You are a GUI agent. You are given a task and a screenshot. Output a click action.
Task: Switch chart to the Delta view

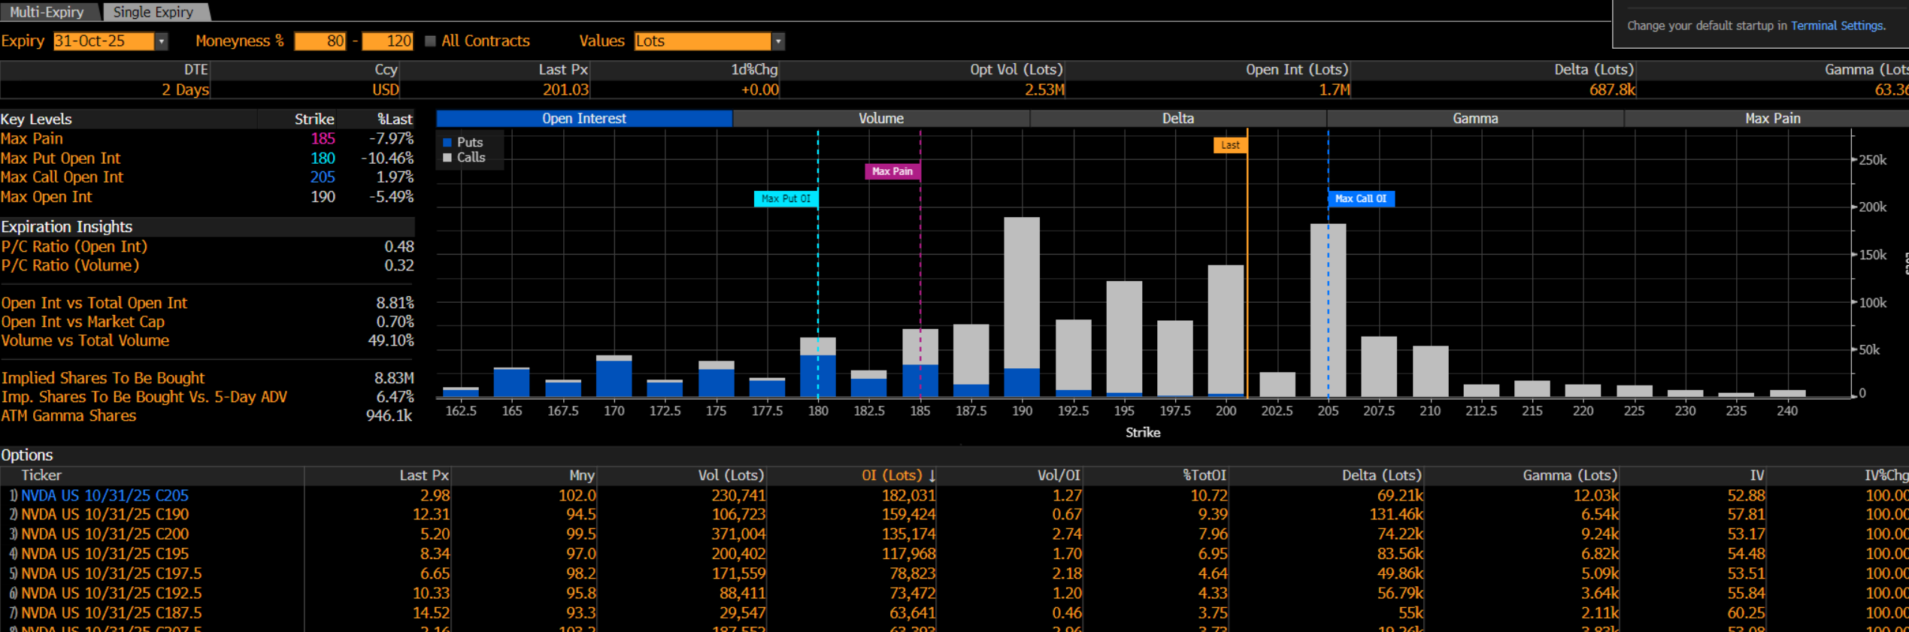pyautogui.click(x=1177, y=119)
